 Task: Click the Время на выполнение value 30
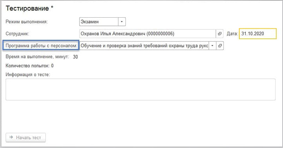click(x=75, y=57)
